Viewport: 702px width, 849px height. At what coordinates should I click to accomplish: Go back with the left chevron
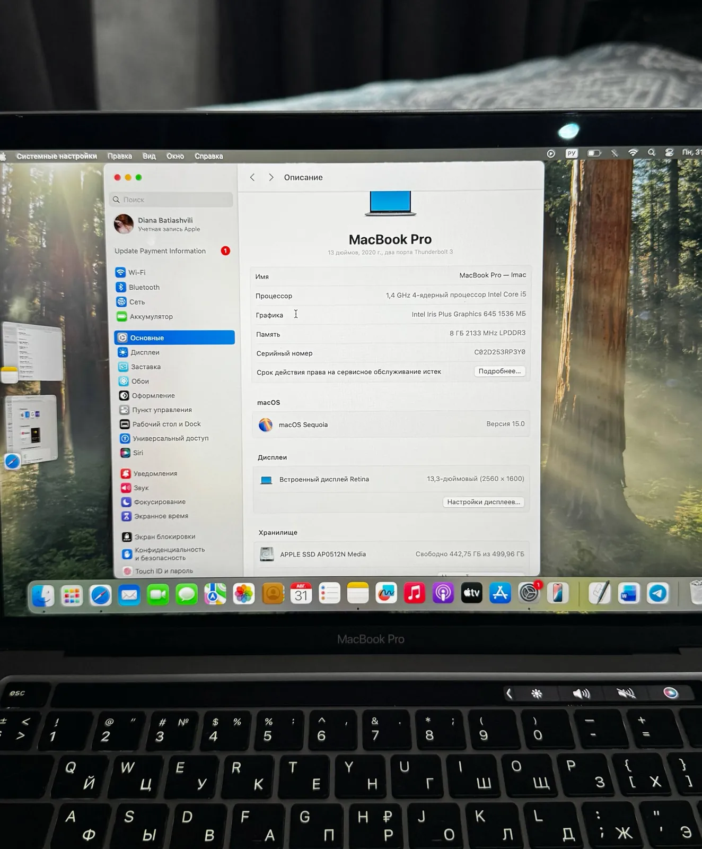[252, 177]
